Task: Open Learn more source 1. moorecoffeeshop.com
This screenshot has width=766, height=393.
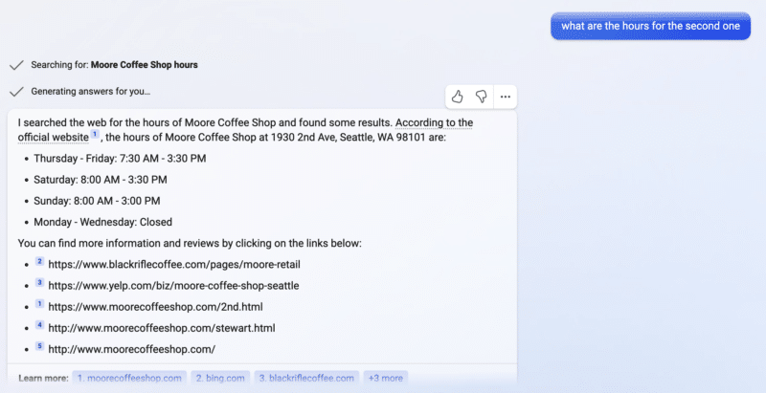Action: (x=129, y=378)
